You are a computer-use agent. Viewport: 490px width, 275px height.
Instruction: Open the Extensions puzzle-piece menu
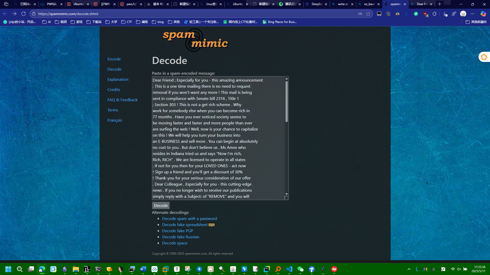click(435, 14)
